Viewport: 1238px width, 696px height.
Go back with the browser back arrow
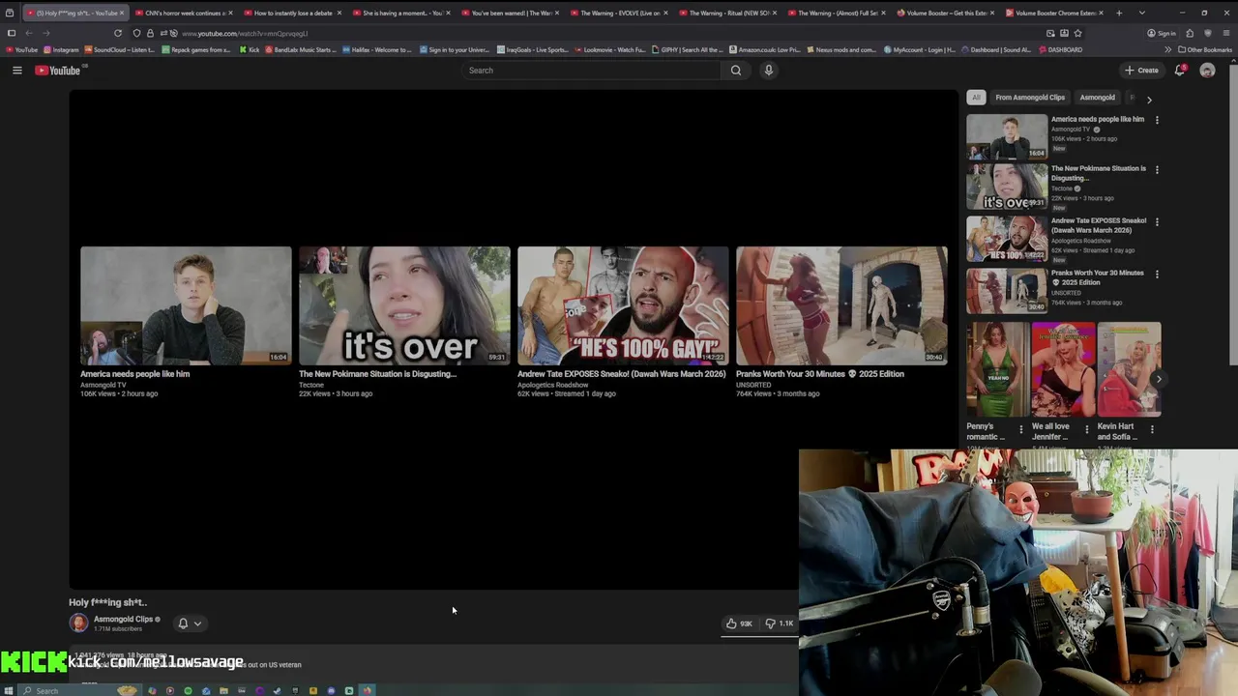28,33
